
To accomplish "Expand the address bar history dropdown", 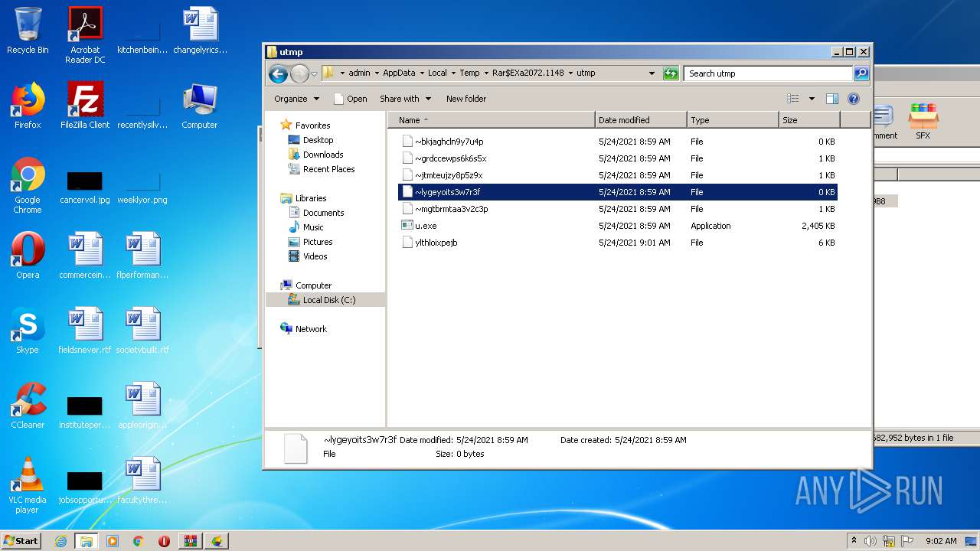I will [652, 73].
